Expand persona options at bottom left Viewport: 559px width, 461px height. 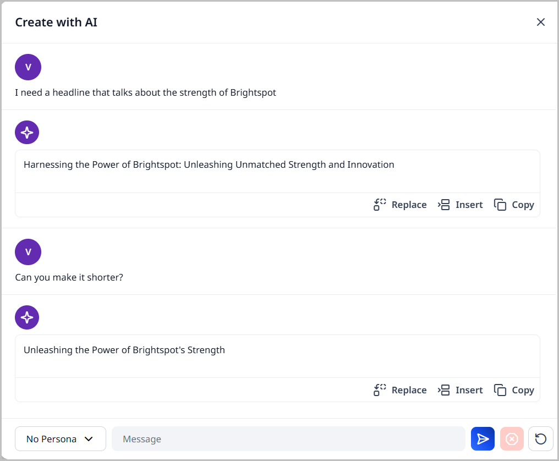pos(60,438)
